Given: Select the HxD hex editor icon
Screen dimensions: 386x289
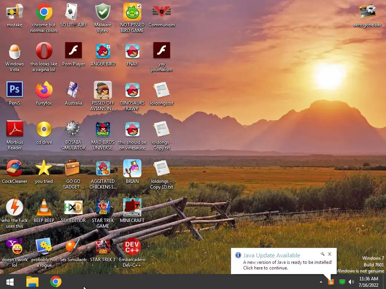Looking at the screenshot, I should 74,207.
